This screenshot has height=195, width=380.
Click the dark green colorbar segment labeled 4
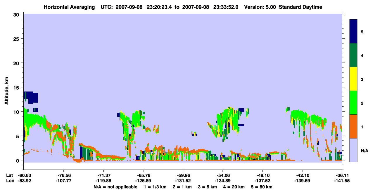pyautogui.click(x=353, y=55)
